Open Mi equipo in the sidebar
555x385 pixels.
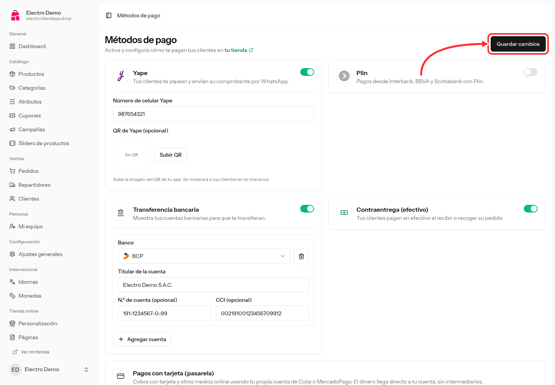point(49,226)
